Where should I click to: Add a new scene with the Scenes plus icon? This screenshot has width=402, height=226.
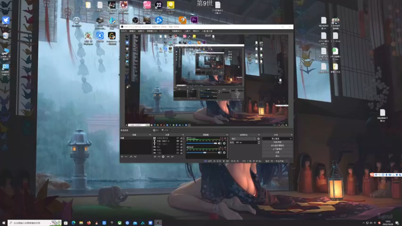(x=122, y=157)
